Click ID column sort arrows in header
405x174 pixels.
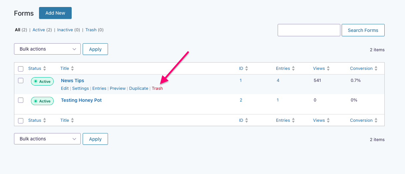[x=247, y=69]
